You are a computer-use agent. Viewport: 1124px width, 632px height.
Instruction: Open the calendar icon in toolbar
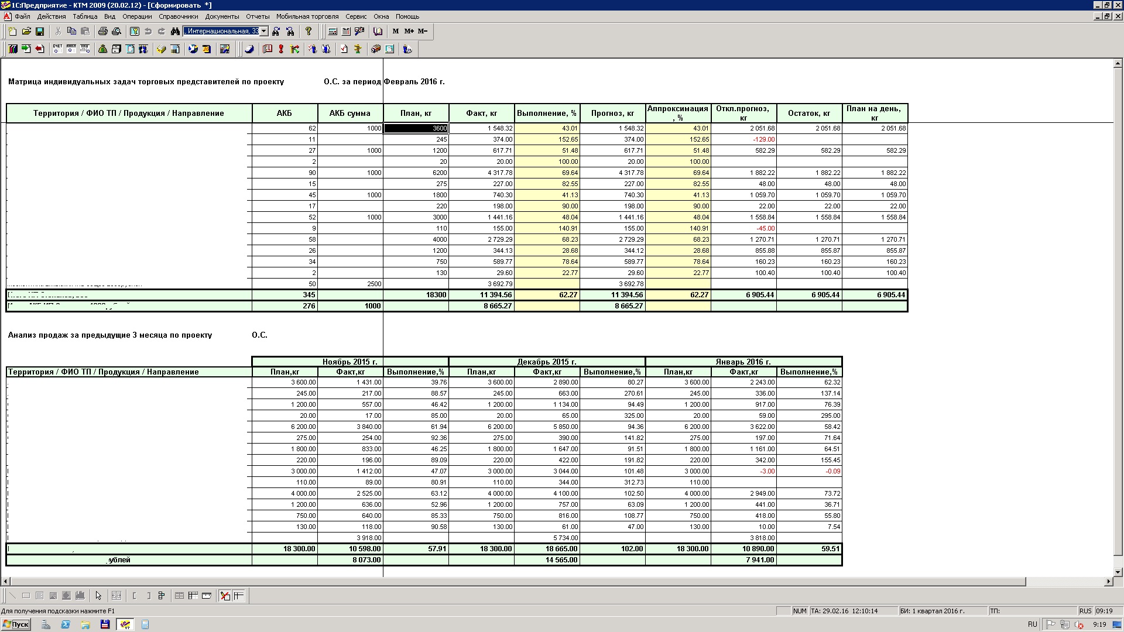pos(346,32)
